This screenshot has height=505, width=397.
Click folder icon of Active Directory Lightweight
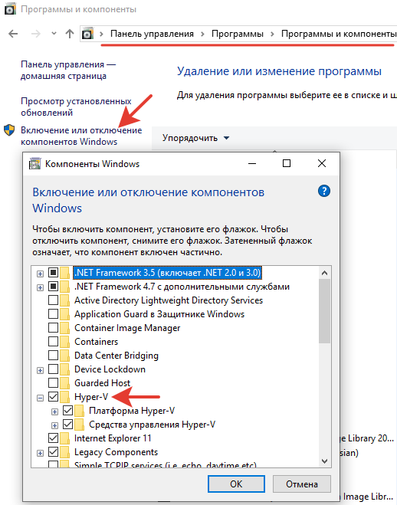point(64,300)
